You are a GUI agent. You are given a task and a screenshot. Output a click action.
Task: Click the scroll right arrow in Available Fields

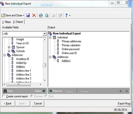(41, 84)
